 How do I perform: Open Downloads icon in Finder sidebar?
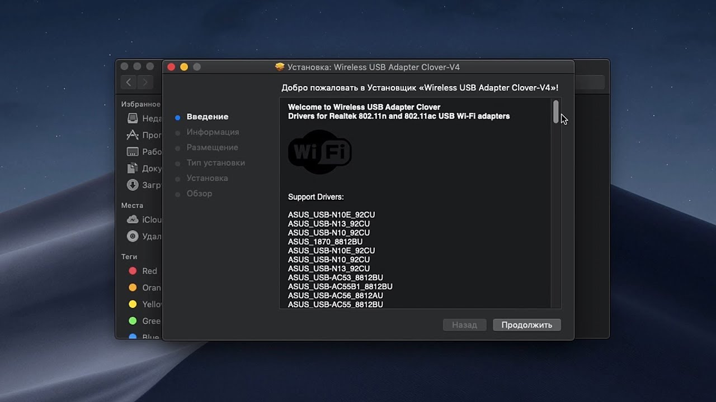pyautogui.click(x=133, y=185)
